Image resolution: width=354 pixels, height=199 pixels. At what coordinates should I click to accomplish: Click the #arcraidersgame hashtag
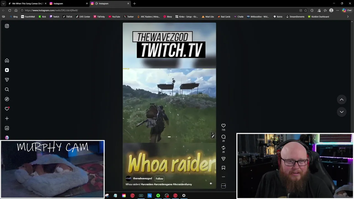click(163, 184)
